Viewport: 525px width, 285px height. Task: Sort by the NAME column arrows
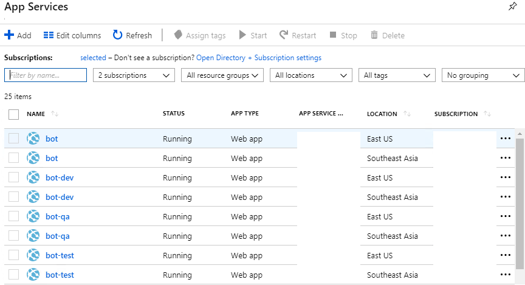(55, 114)
